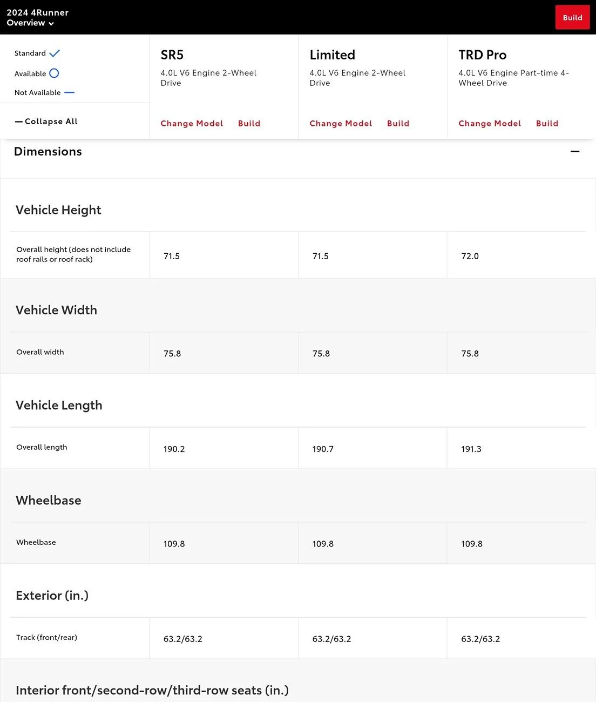Open the 2024 4Runner Overview dropdown
596x702 pixels.
[x=31, y=23]
